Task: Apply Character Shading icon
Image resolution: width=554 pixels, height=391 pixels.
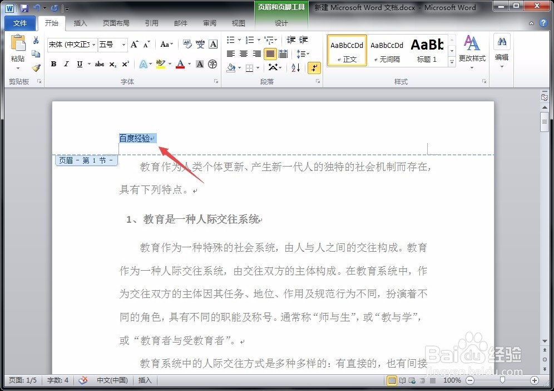Action: tap(200, 64)
